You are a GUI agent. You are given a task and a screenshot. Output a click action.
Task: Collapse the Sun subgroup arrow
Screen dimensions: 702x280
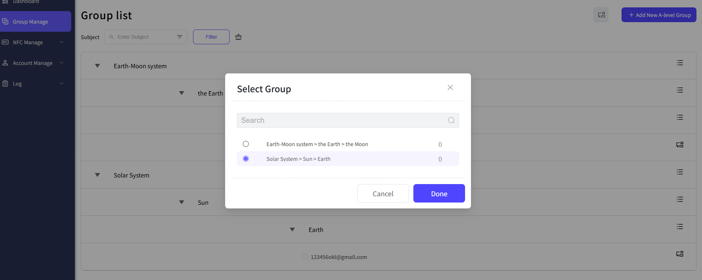[x=182, y=203]
